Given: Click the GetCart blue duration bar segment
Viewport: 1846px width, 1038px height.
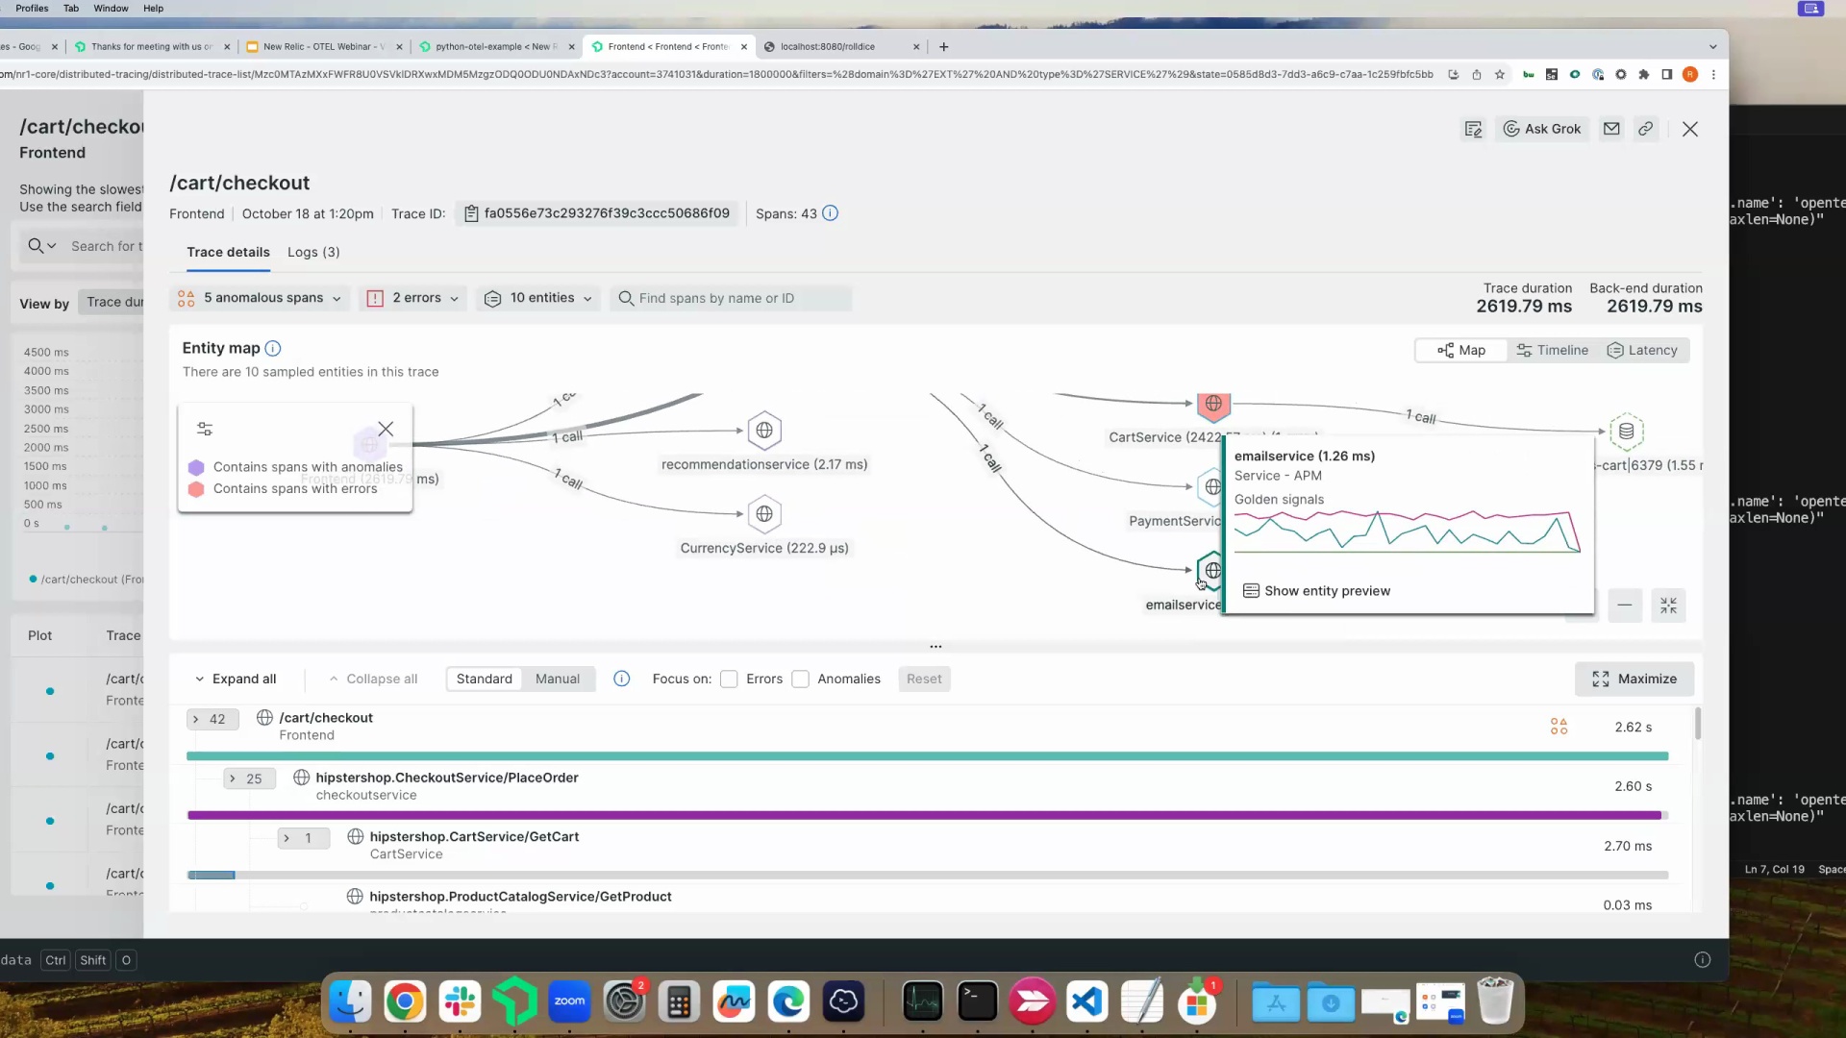Looking at the screenshot, I should click(211, 875).
